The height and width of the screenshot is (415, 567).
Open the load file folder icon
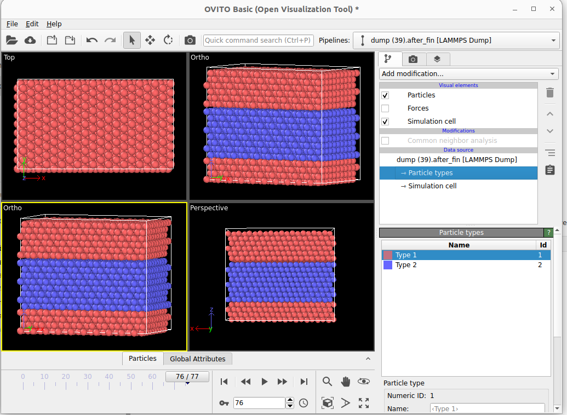(x=12, y=40)
